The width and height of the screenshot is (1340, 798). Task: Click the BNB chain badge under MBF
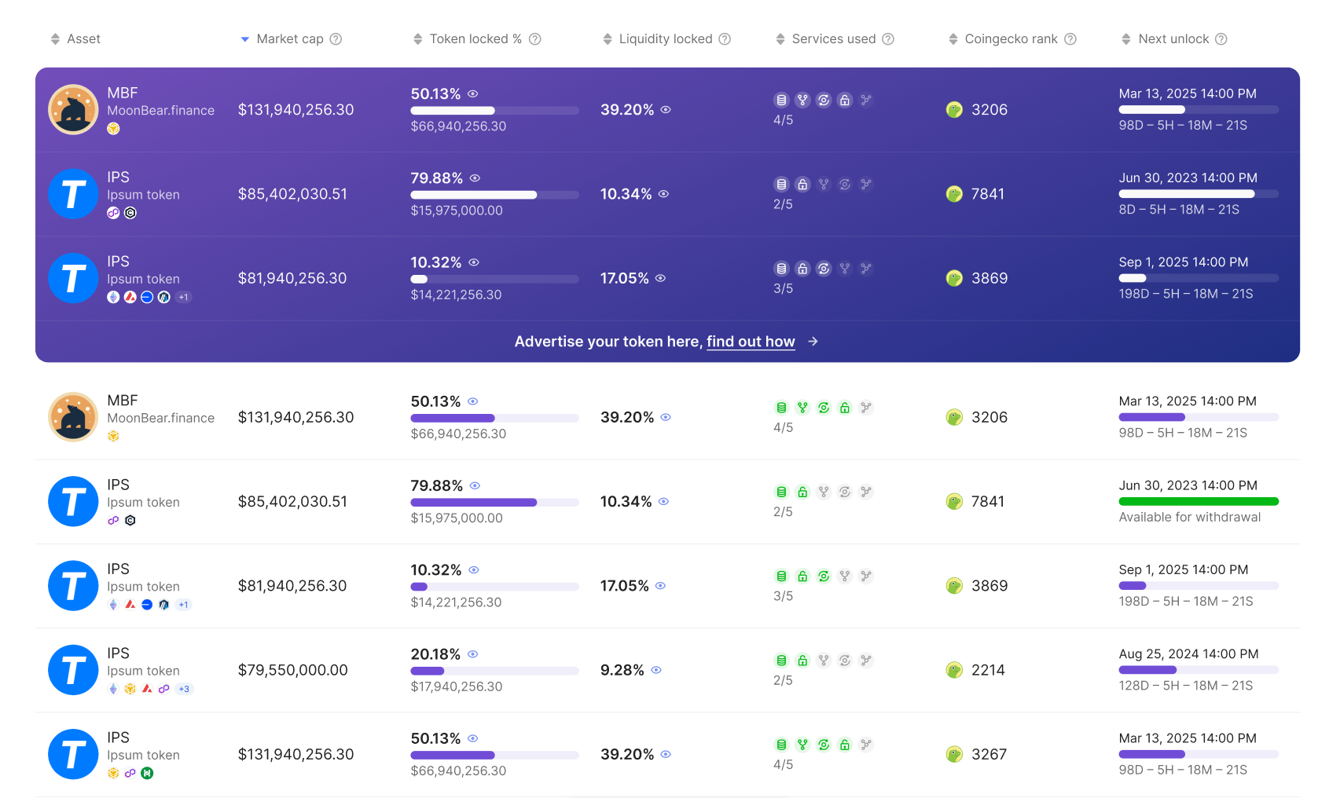click(x=113, y=436)
